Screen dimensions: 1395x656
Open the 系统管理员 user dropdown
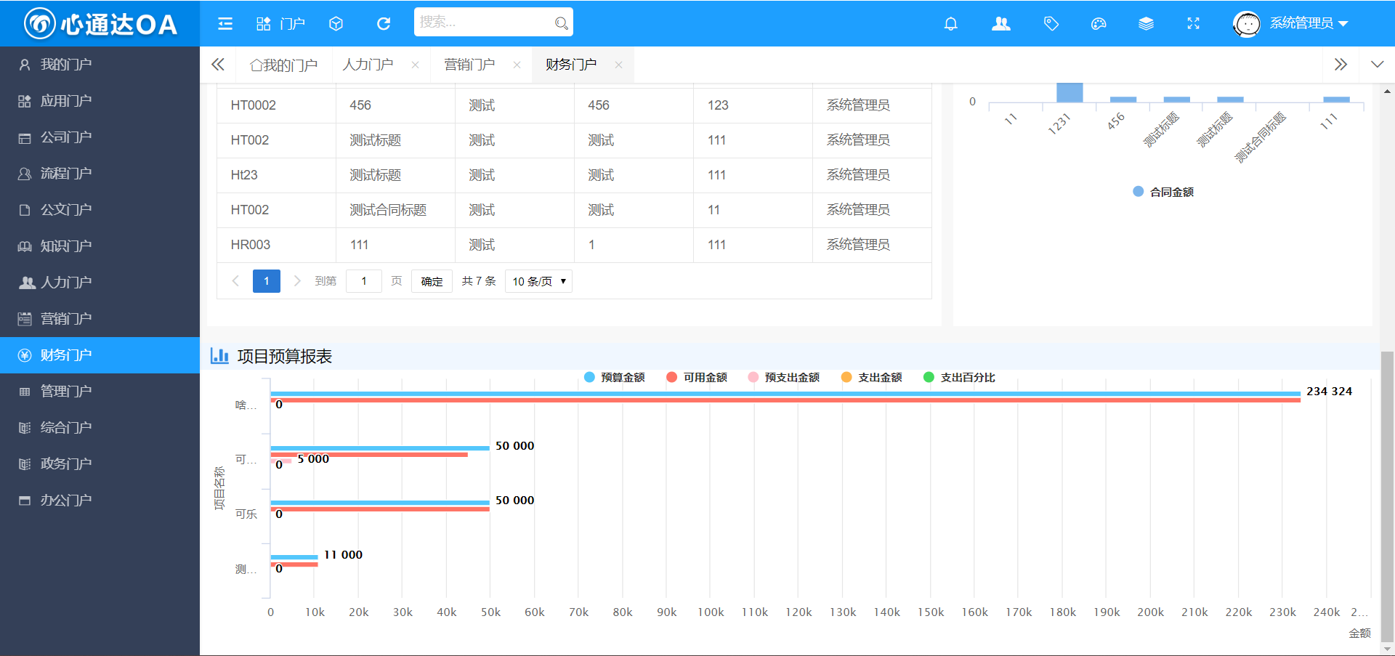click(1309, 23)
